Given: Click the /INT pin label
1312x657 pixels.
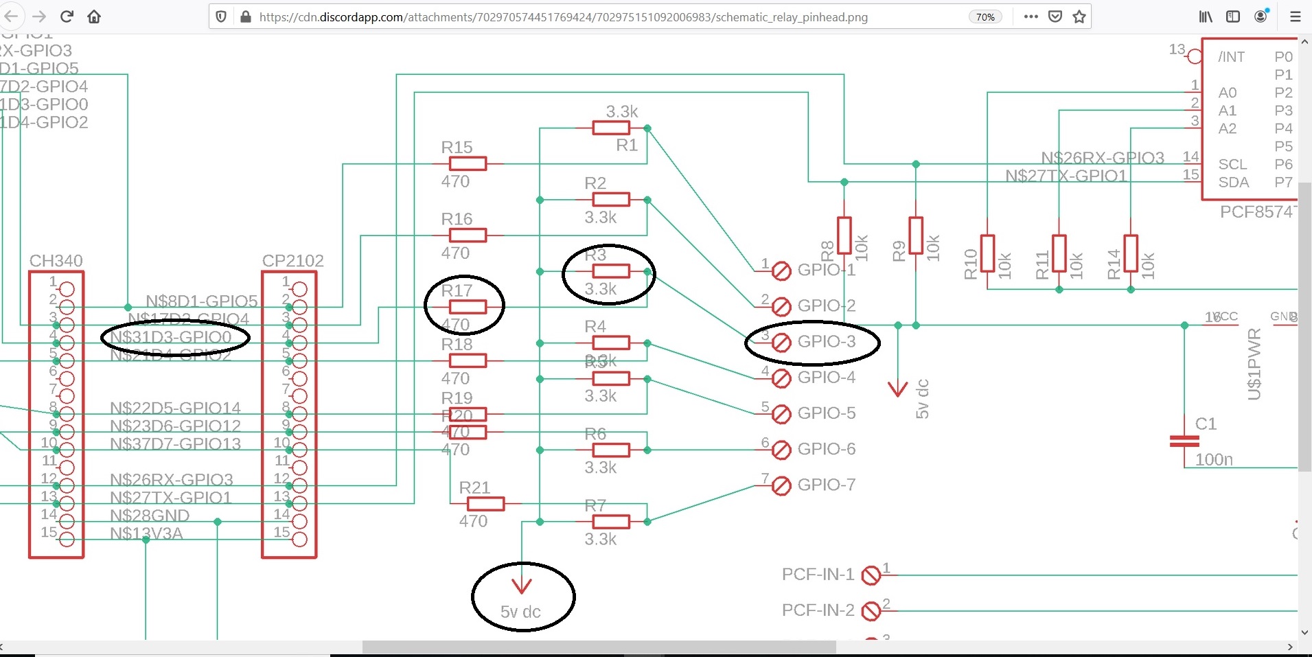Looking at the screenshot, I should tap(1231, 57).
